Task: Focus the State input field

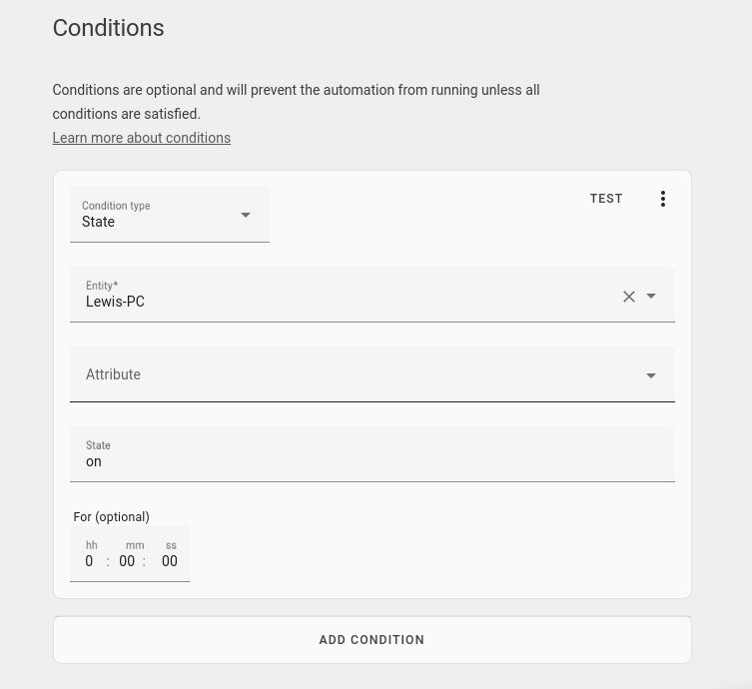Action: [x=373, y=454]
